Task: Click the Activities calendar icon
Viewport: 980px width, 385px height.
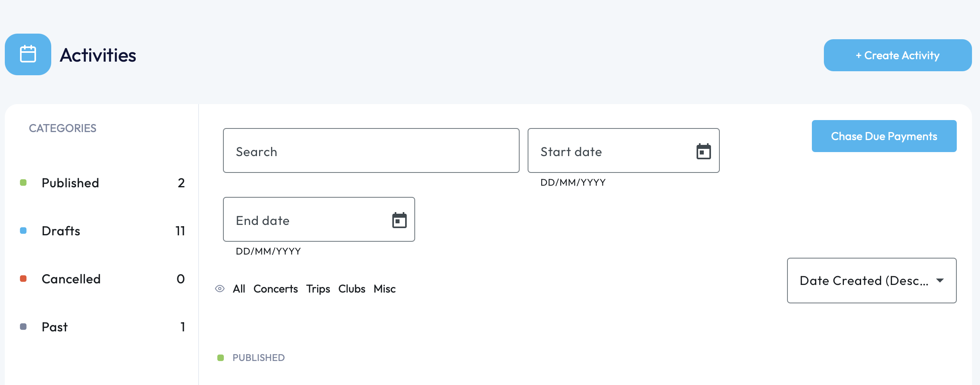Action: click(28, 54)
